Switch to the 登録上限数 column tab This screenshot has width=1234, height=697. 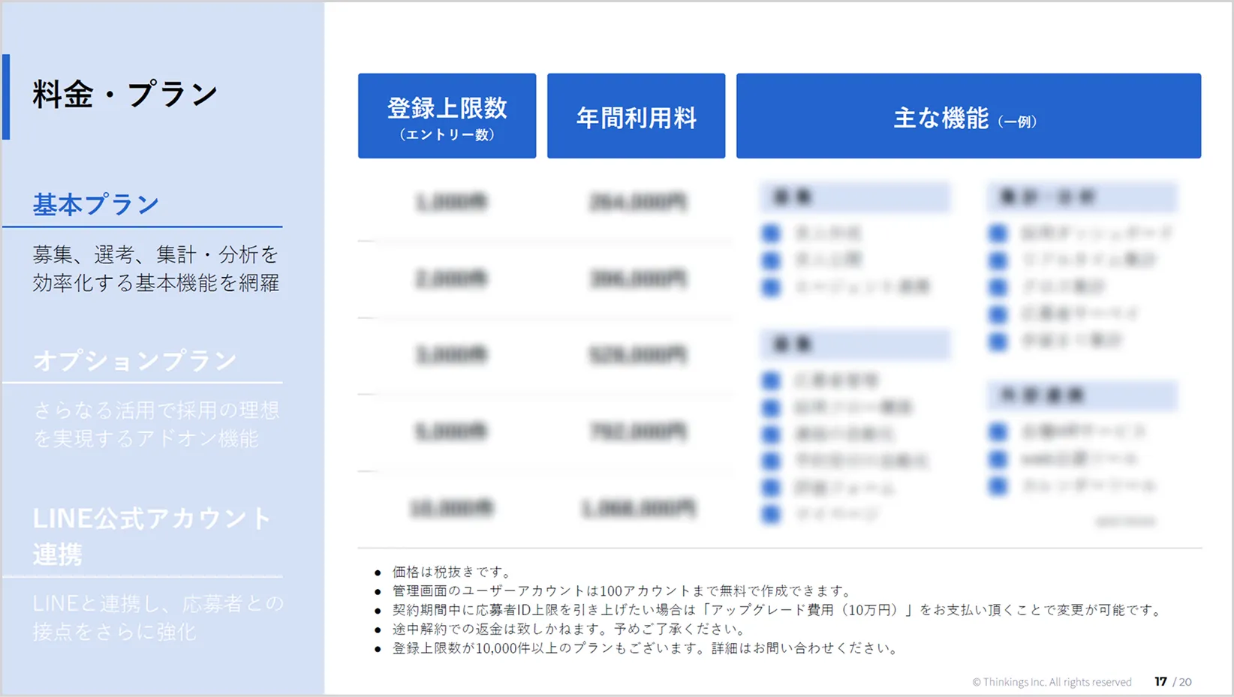[447, 116]
